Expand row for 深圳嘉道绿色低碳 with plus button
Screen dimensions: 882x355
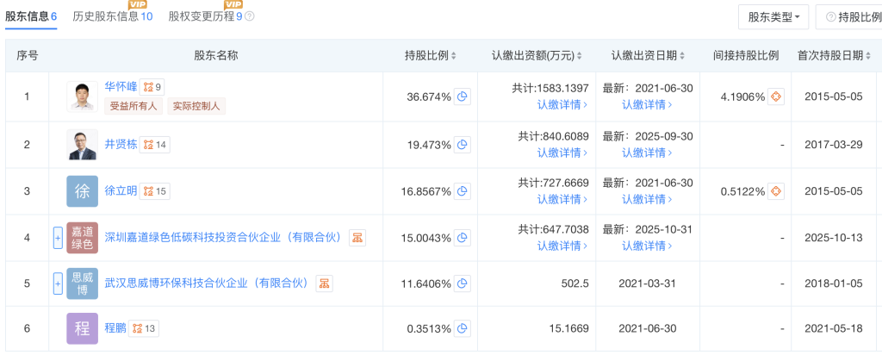[x=58, y=238]
